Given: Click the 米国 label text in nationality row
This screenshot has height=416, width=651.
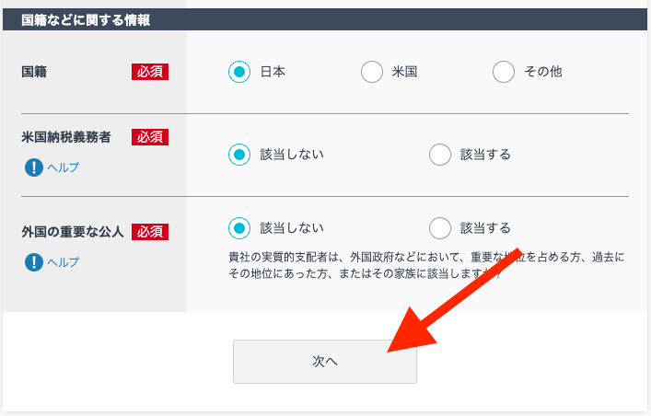Looking at the screenshot, I should pos(404,72).
